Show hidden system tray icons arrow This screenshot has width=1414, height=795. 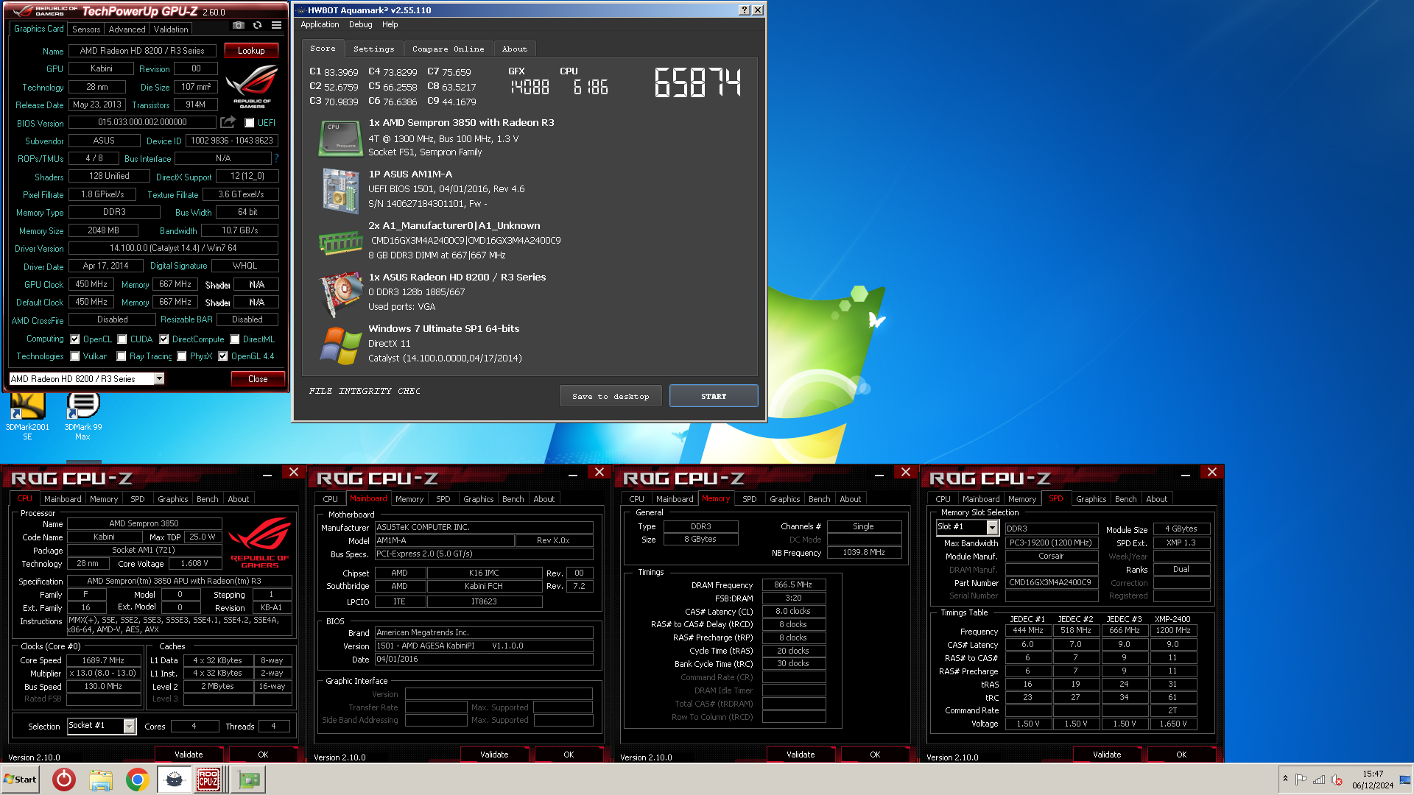point(1285,779)
